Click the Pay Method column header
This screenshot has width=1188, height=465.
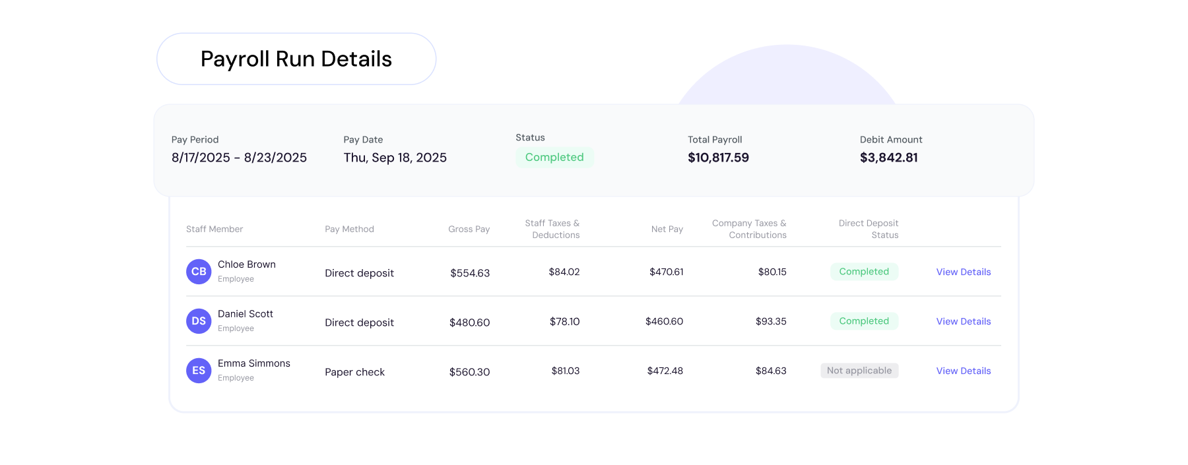pos(349,229)
